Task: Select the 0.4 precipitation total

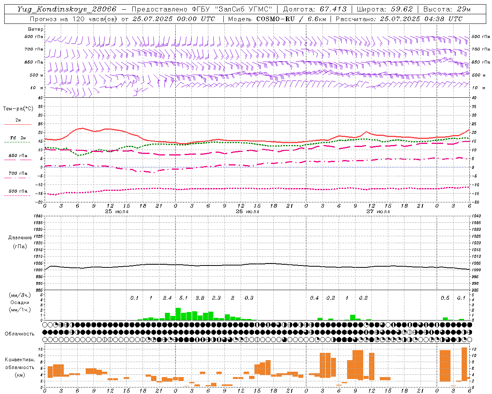Action: click(x=314, y=298)
